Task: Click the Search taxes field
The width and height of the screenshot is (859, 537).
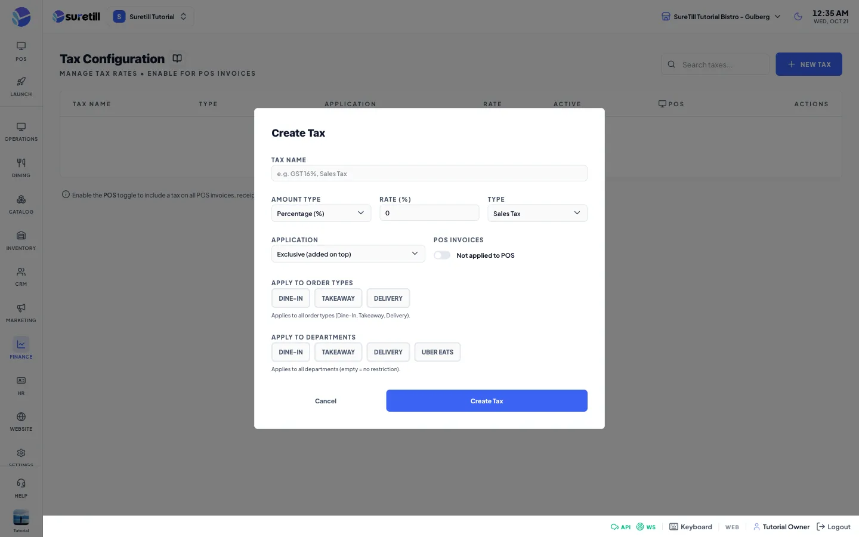Action: pos(715,64)
